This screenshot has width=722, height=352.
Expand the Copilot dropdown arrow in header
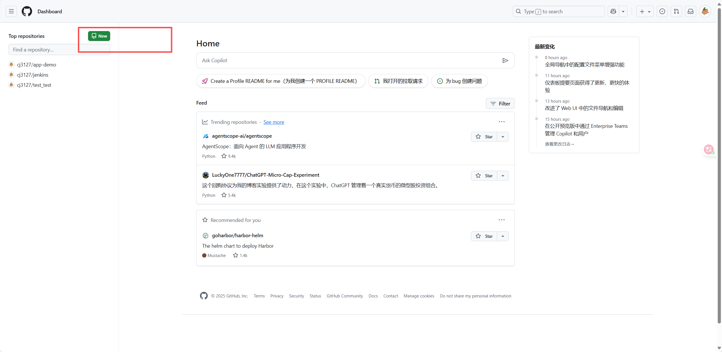623,11
